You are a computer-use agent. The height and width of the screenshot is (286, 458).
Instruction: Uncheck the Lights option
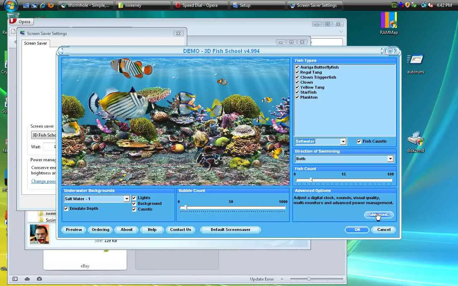(134, 198)
